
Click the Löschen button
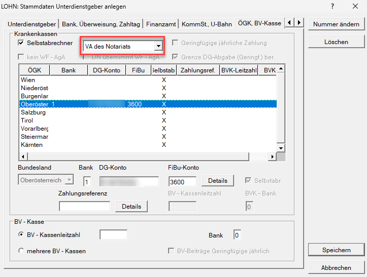336,42
